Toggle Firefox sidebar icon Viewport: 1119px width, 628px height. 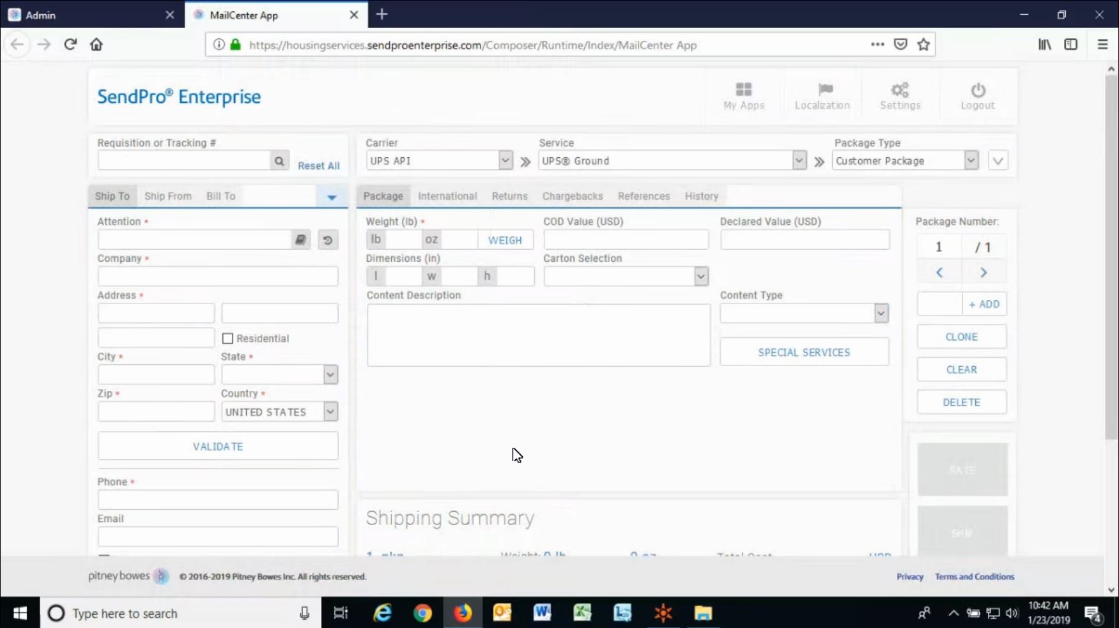(x=1071, y=44)
